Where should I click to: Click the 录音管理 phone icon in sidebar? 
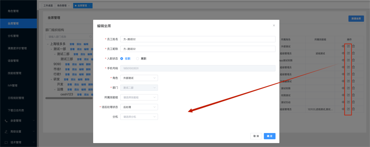click(6, 120)
